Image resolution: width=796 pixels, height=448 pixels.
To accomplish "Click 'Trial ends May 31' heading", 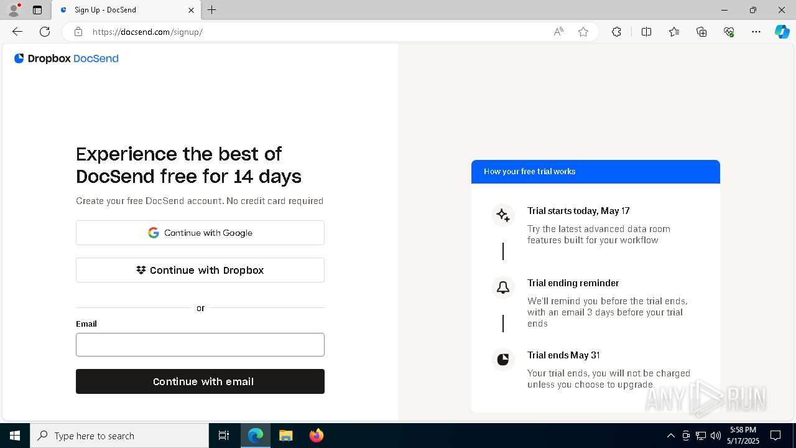I will pyautogui.click(x=563, y=355).
